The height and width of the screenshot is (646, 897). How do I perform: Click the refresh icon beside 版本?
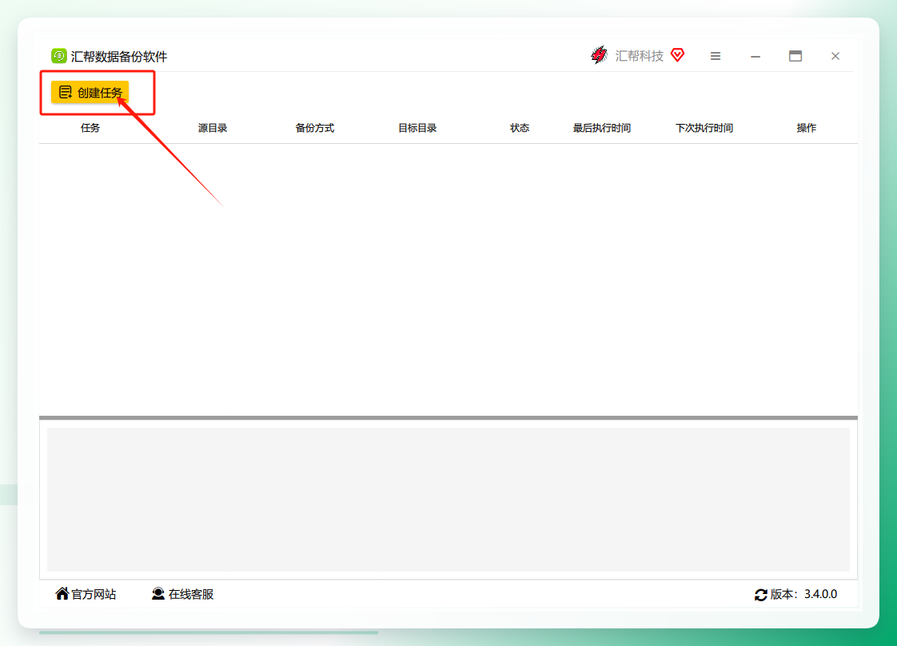(x=761, y=595)
